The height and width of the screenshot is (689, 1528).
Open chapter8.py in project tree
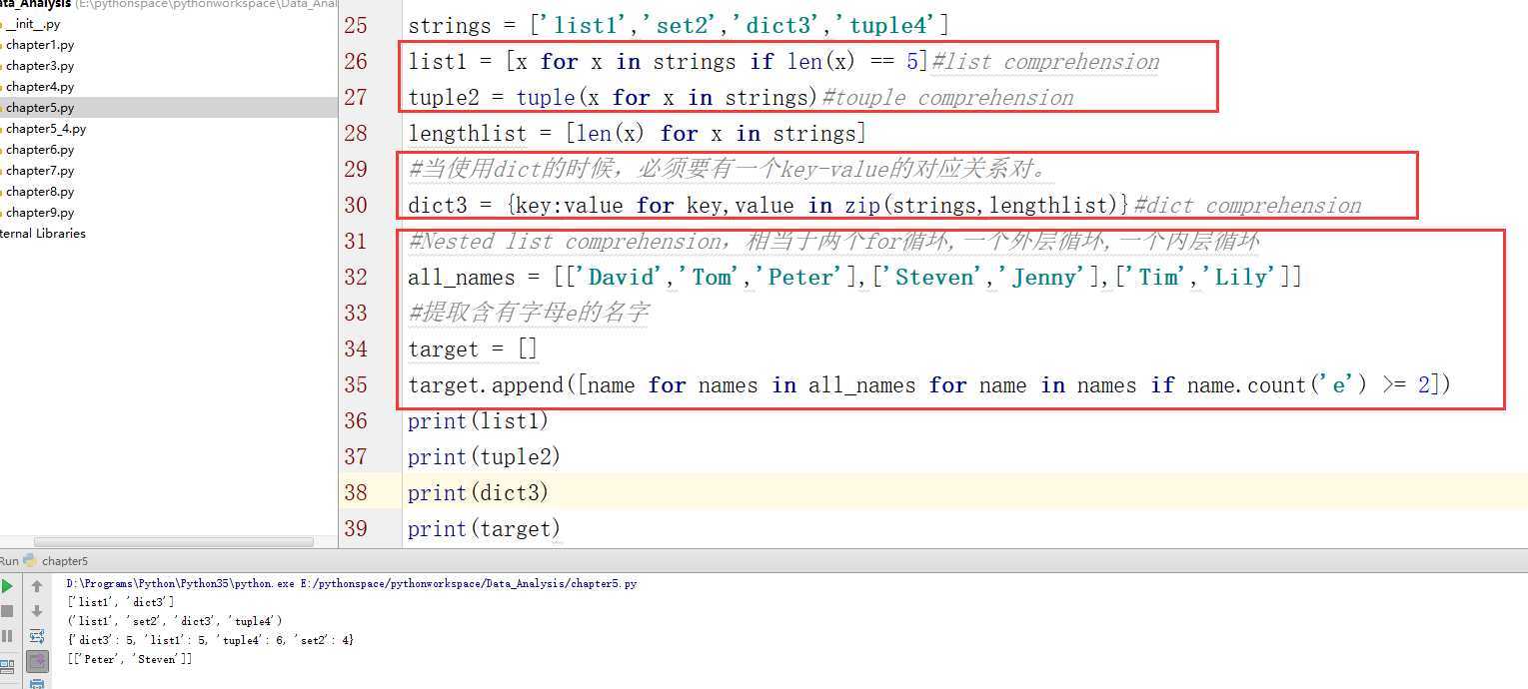coord(39,192)
